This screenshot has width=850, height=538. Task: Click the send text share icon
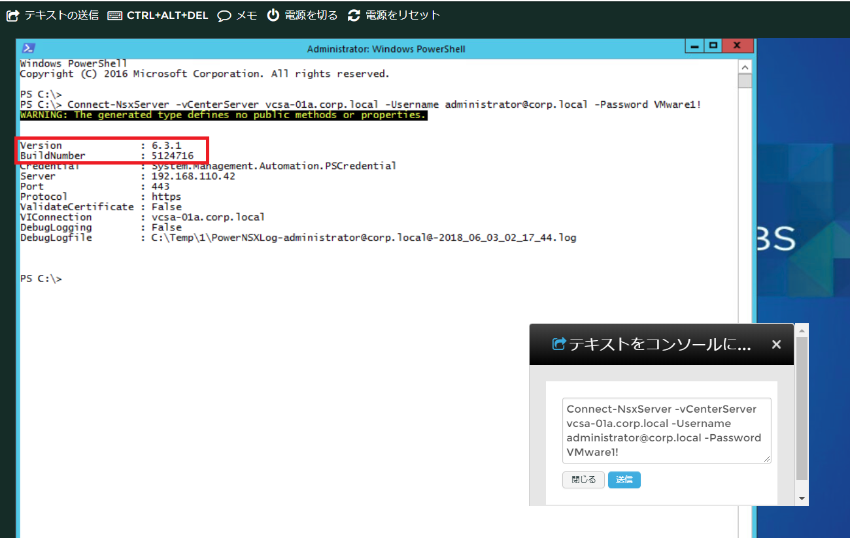13,15
